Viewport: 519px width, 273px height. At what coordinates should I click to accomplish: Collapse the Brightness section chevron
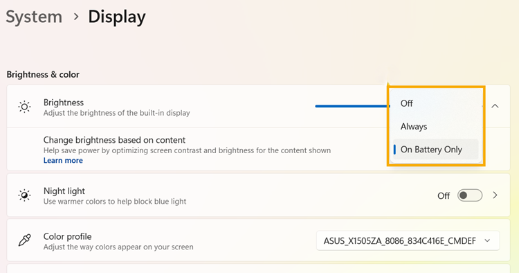click(495, 106)
